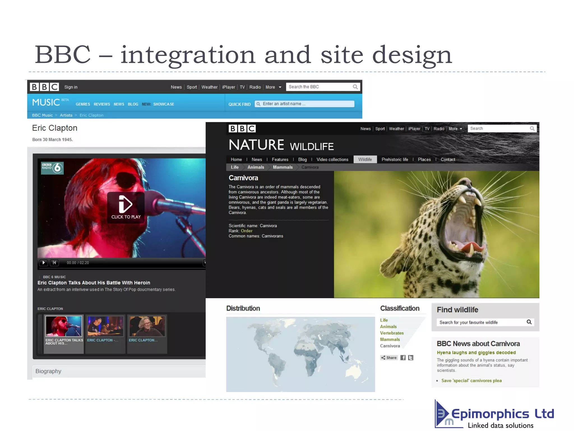The image size is (574, 431).
Task: Open Features tab in Nature navigation
Action: [280, 159]
